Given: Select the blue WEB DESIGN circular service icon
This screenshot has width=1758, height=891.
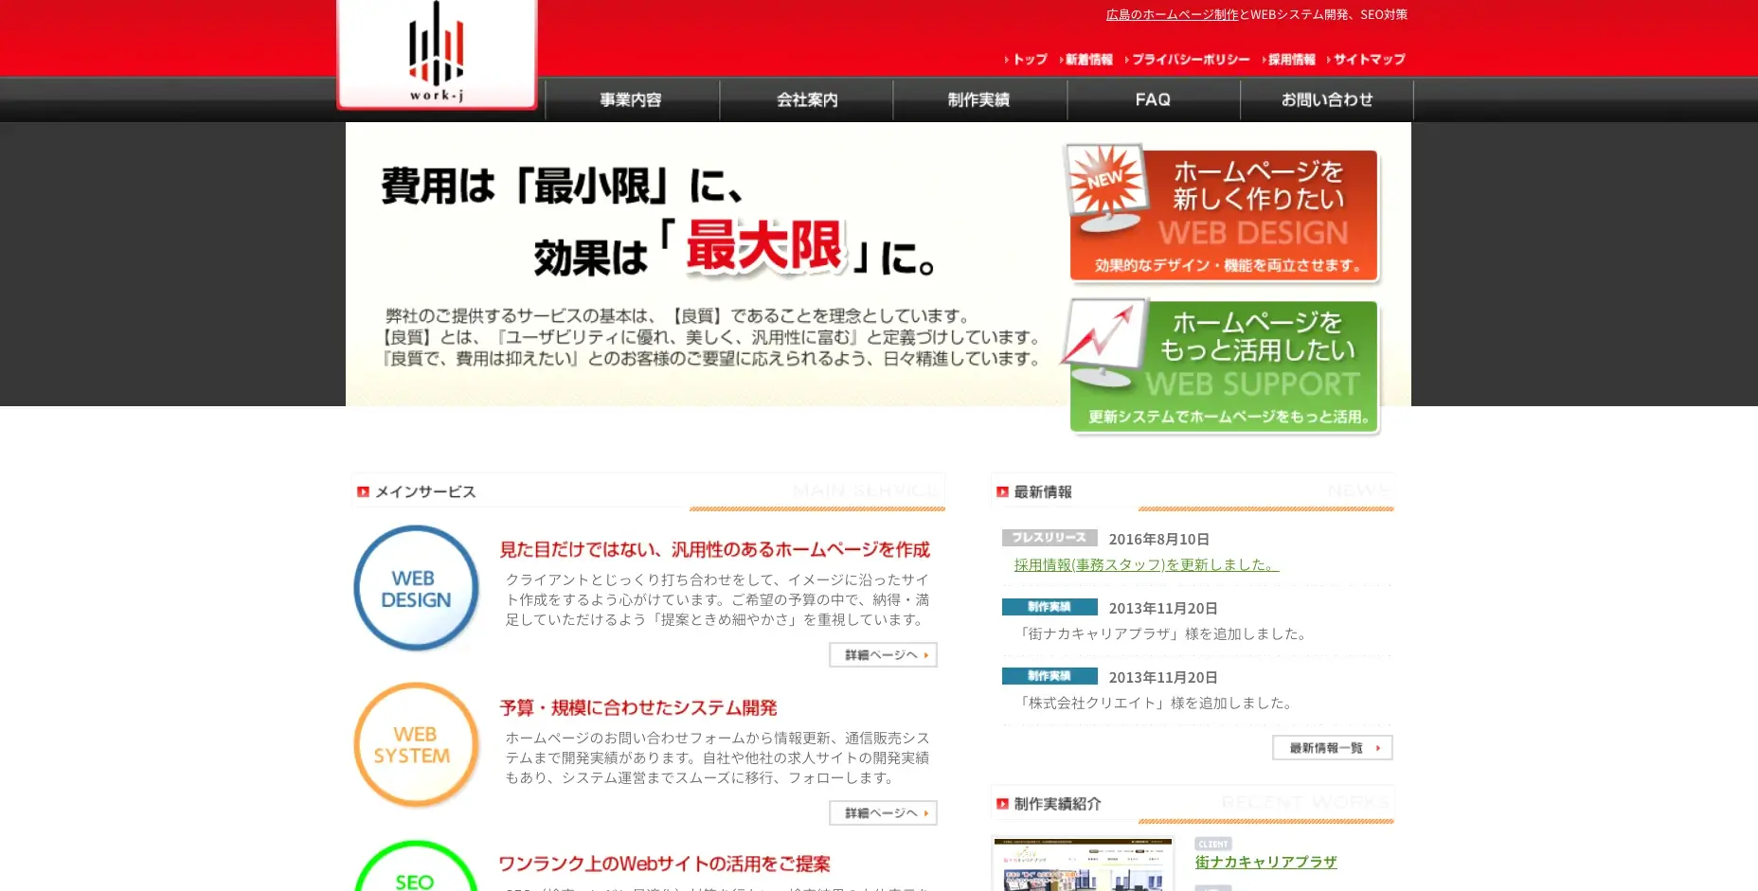Looking at the screenshot, I should click(x=415, y=587).
